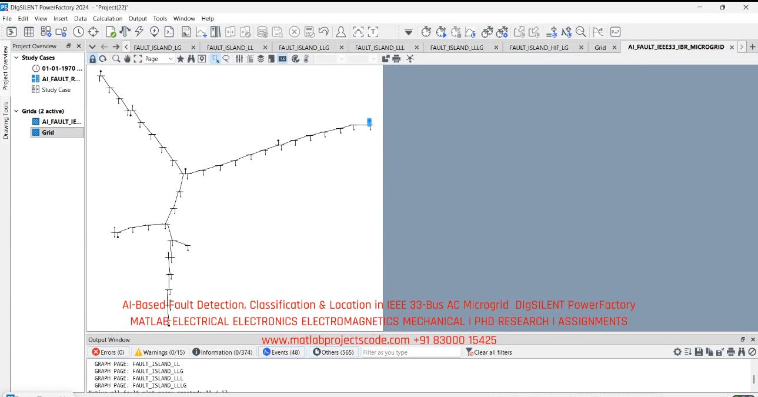Screen dimensions: 758x397
Task: Click the bookmark star icon
Action: pos(181,59)
